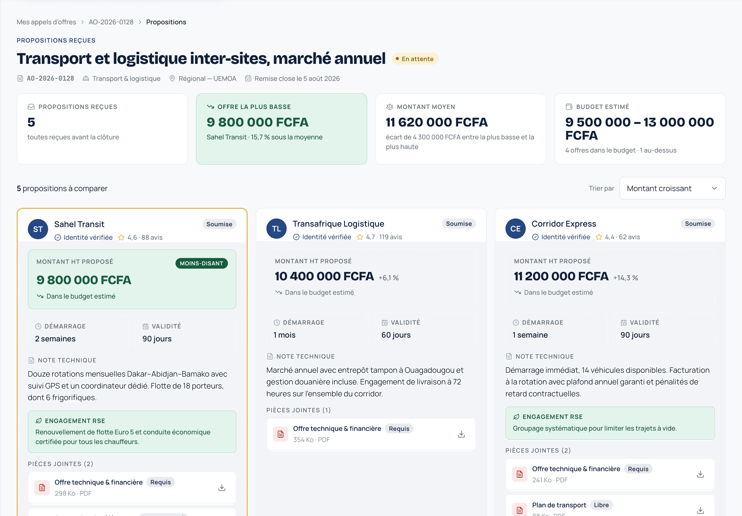Click the Corridor Express company name
The width and height of the screenshot is (742, 516).
[x=564, y=224]
